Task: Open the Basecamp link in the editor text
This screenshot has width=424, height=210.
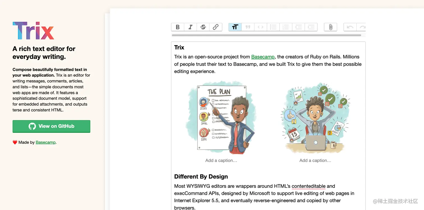Action: [x=263, y=57]
